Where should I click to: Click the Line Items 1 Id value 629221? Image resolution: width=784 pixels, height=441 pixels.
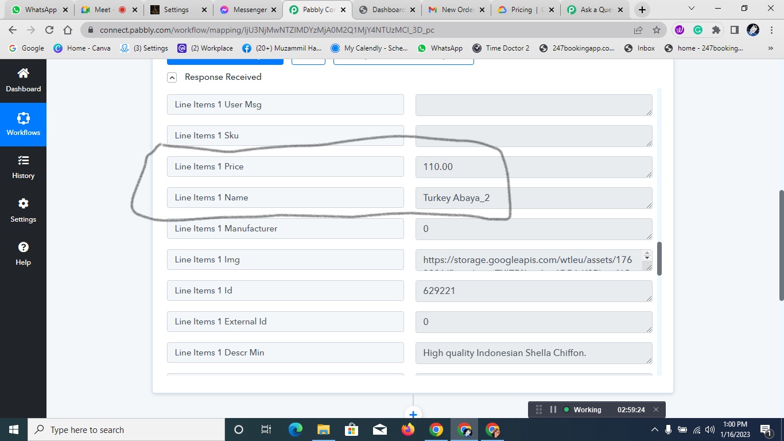coord(534,291)
